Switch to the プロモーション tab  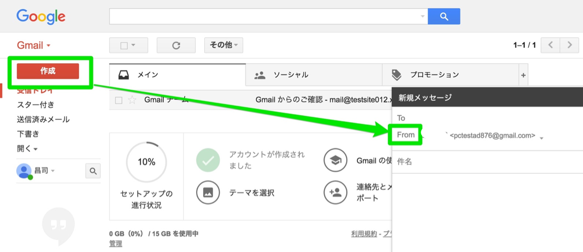pyautogui.click(x=450, y=75)
